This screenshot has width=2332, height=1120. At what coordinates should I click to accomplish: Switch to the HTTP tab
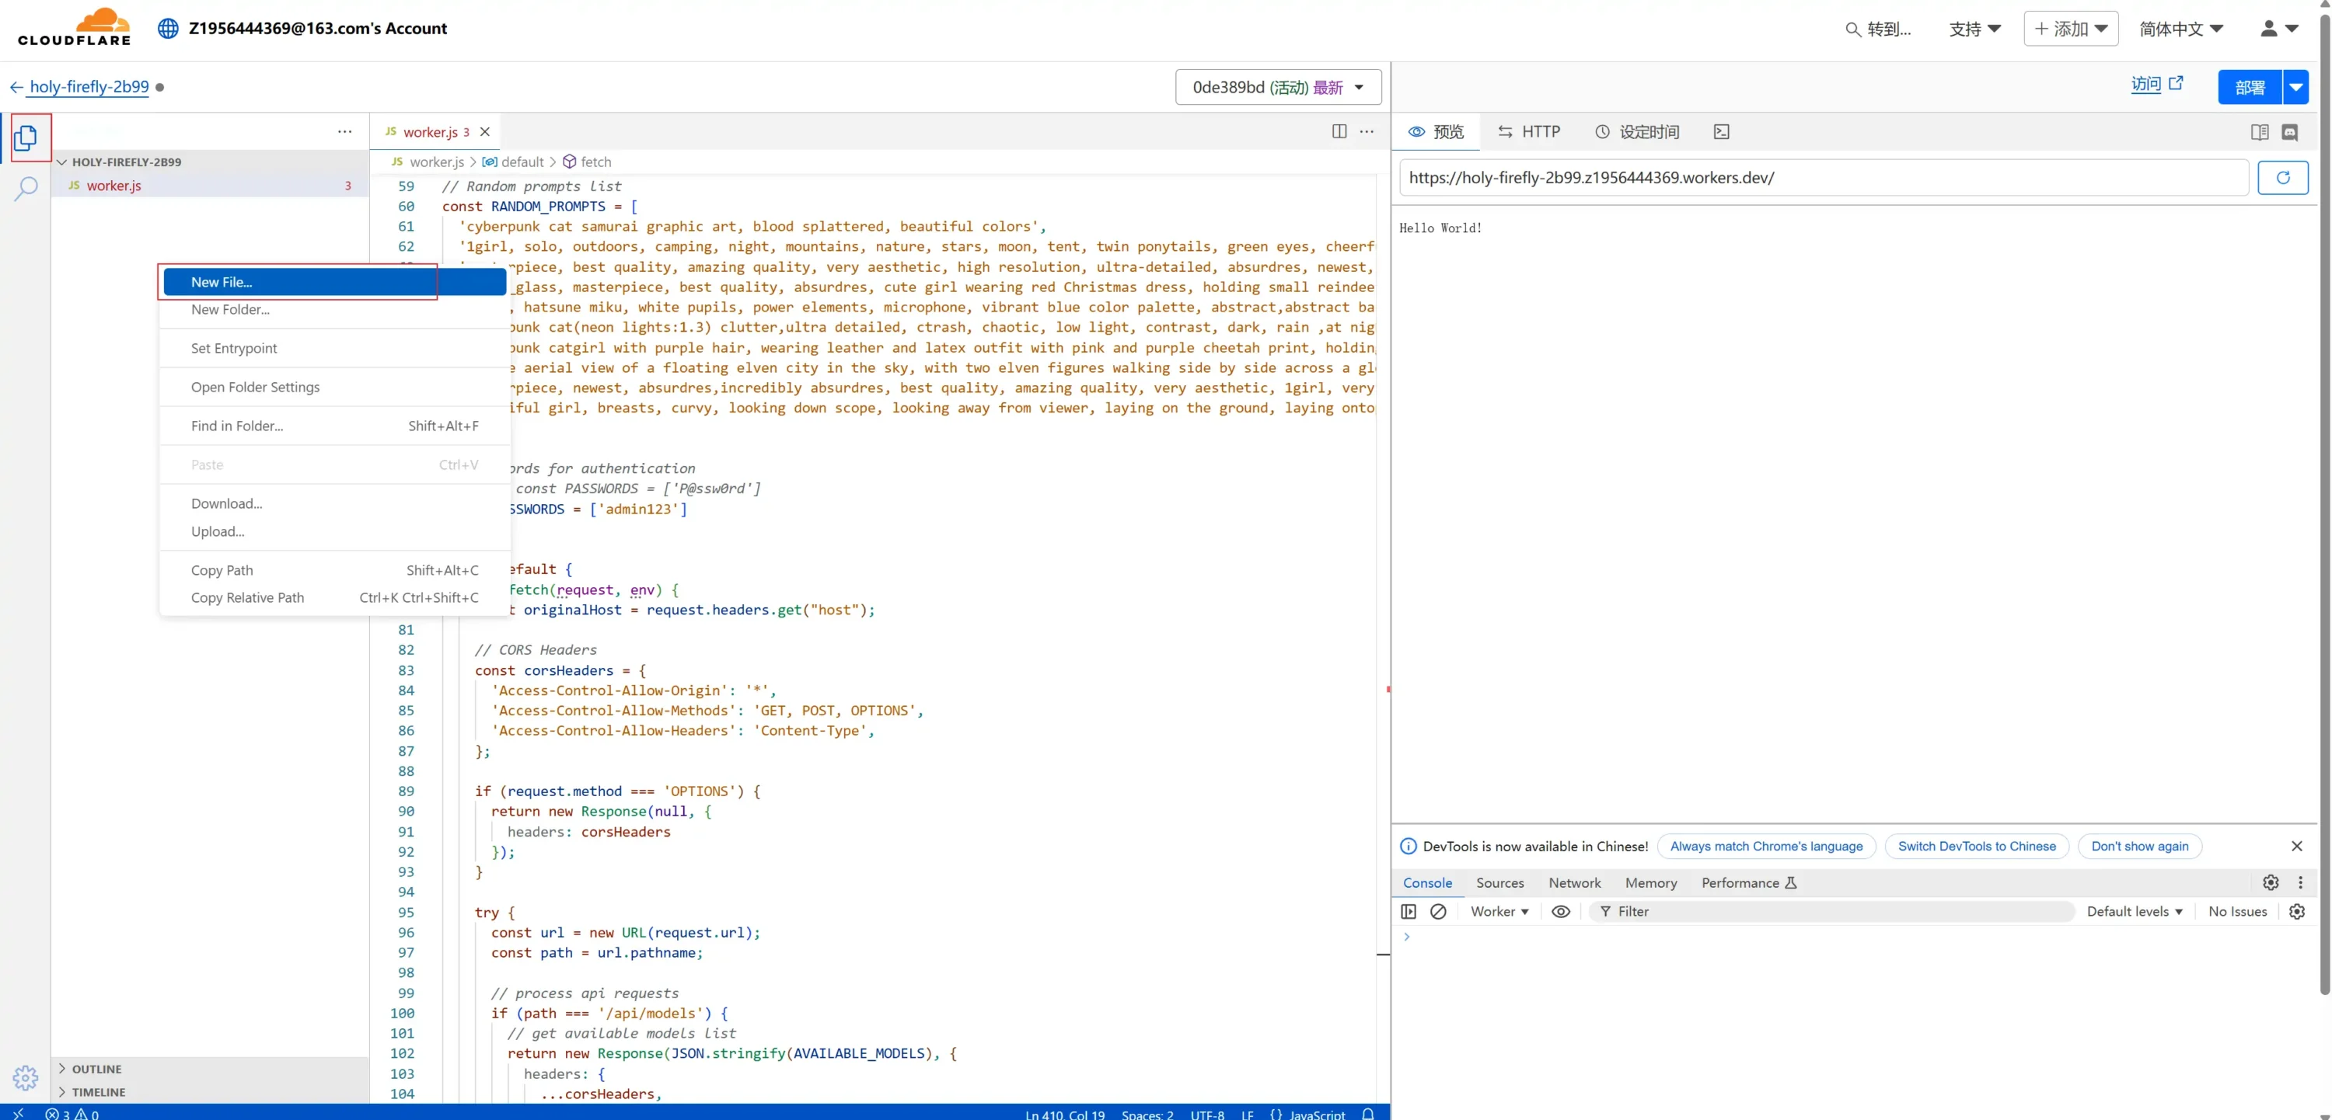point(1529,132)
